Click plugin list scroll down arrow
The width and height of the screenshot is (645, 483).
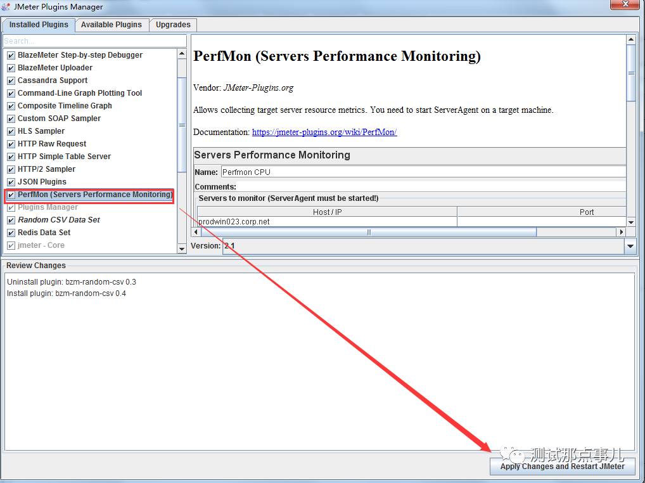pos(182,249)
